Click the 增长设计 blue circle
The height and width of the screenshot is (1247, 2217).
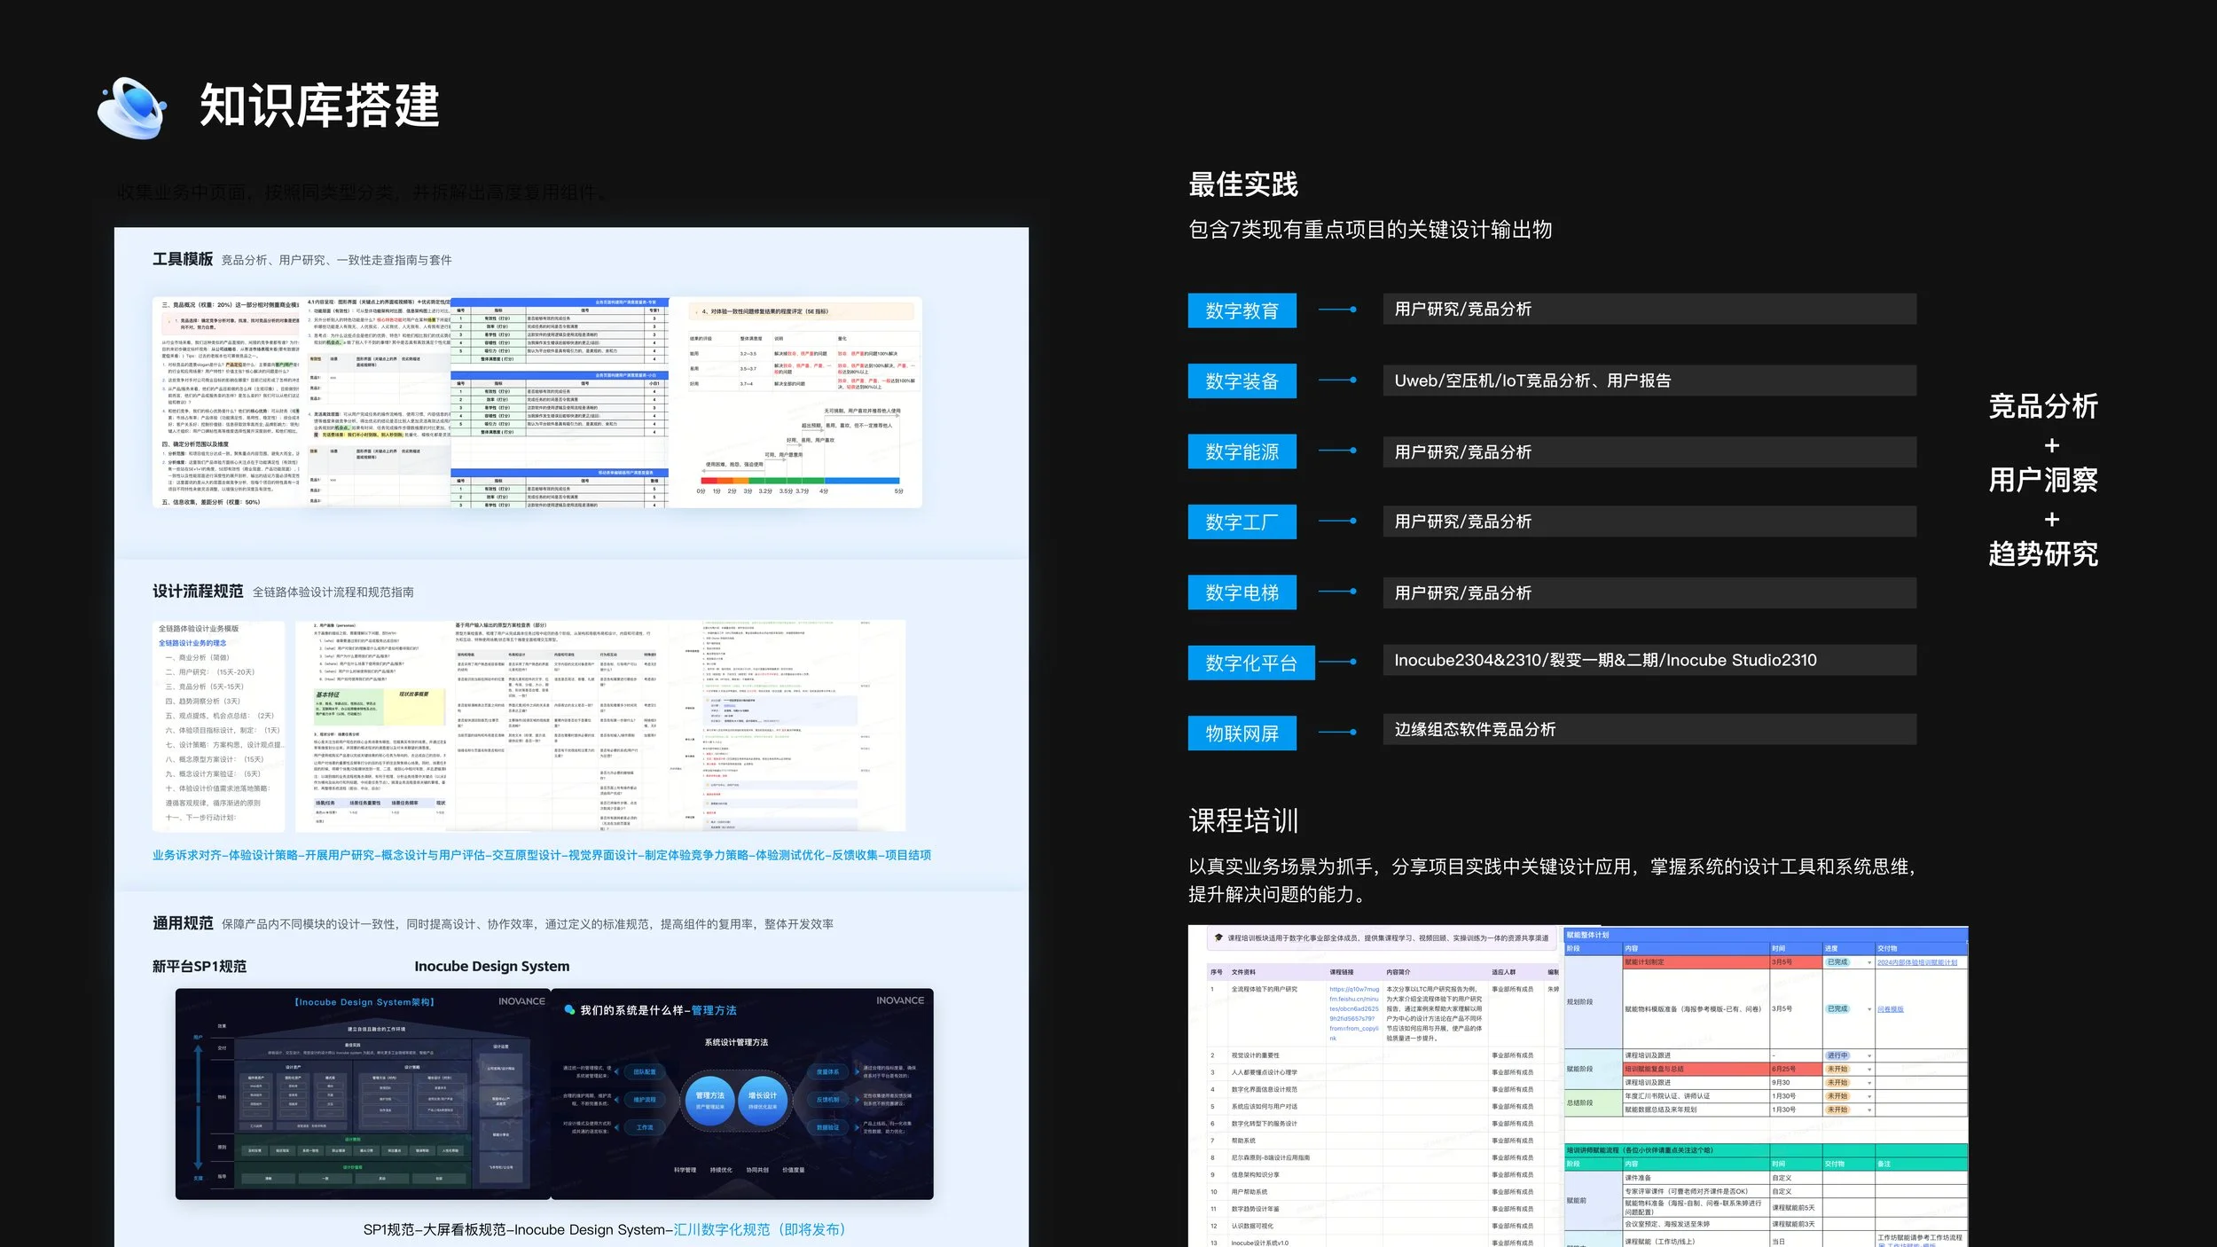click(763, 1101)
